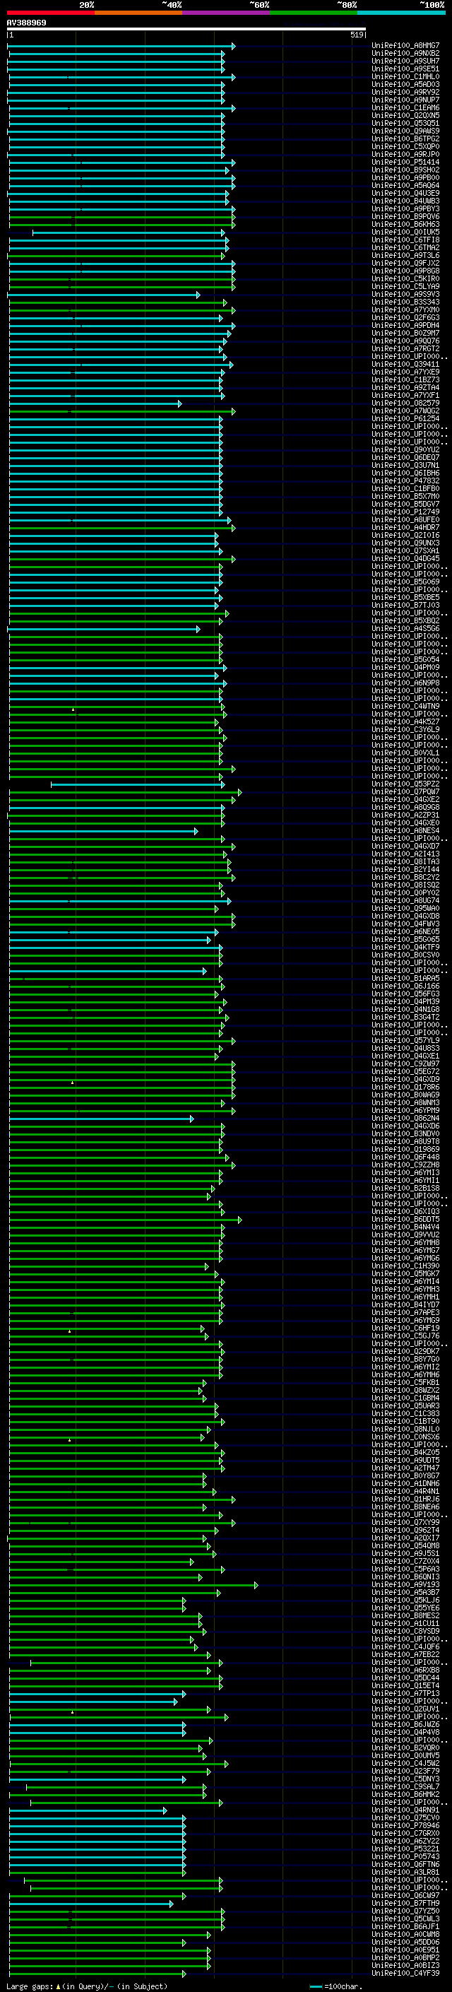Select label UniRef100_Q4DC45

(x=405, y=558)
